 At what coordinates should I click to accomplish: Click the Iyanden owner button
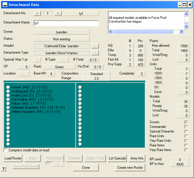click(61, 32)
